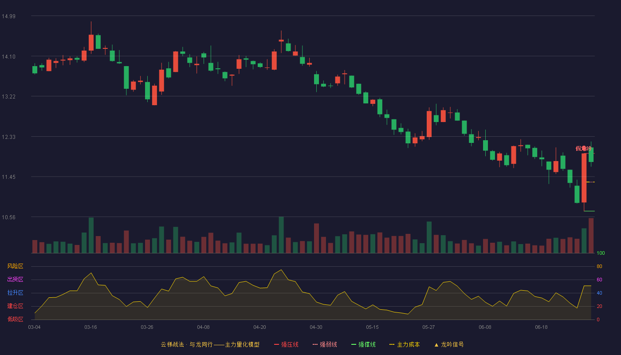Select the 风险区 zone label
The width and height of the screenshot is (621, 355).
[15, 266]
